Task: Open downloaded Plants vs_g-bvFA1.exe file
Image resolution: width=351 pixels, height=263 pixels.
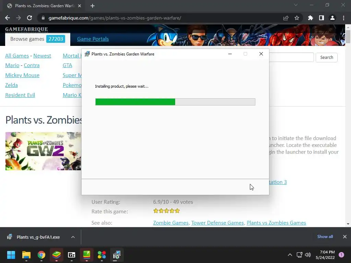Action: click(38, 237)
